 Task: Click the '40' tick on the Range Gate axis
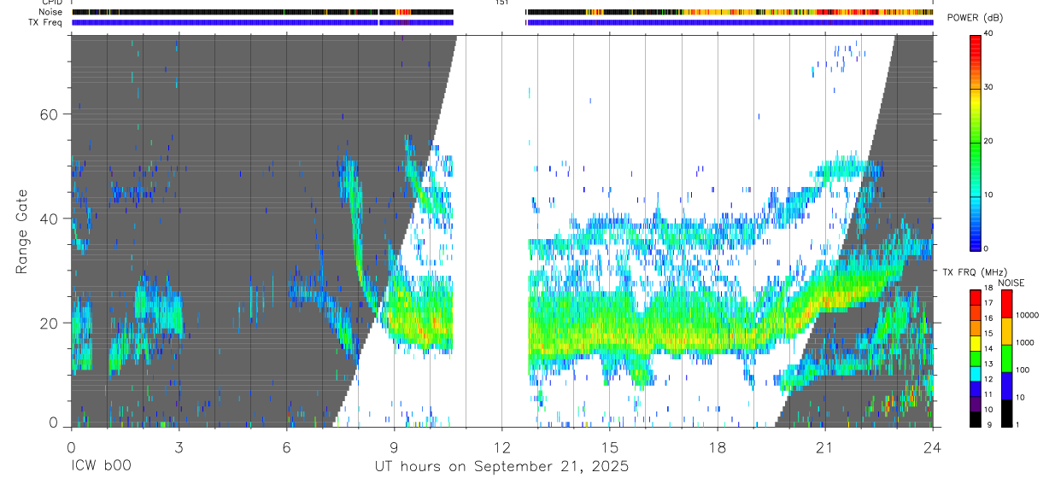pyautogui.click(x=50, y=219)
